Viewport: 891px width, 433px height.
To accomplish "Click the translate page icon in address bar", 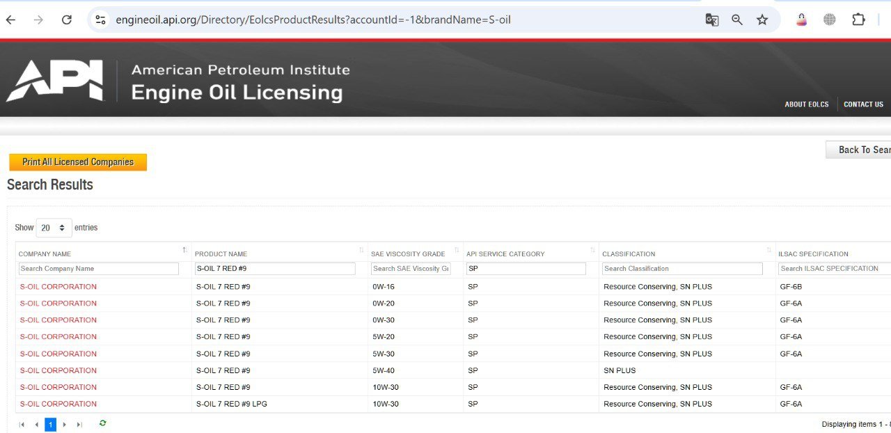I will 712,19.
